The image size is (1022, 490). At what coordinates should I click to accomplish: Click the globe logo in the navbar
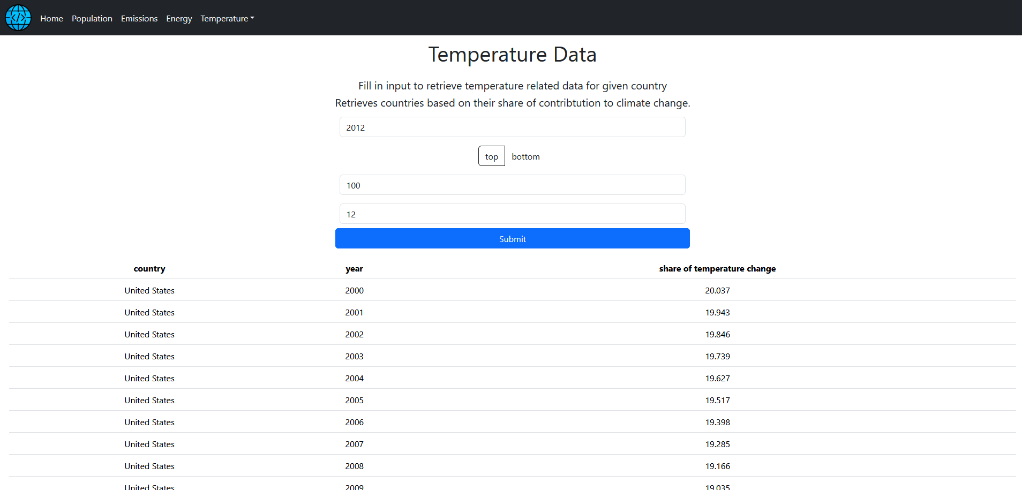18,18
